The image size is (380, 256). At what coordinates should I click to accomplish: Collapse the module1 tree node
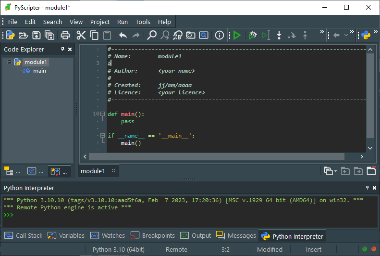(x=9, y=62)
